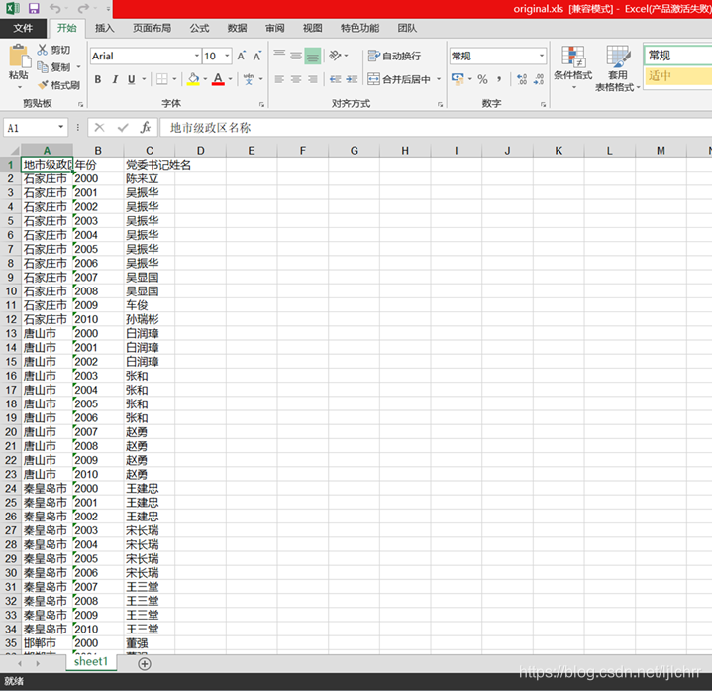Switch to the 视图 (View) tab
Image resolution: width=712 pixels, height=691 pixels.
pyautogui.click(x=312, y=28)
